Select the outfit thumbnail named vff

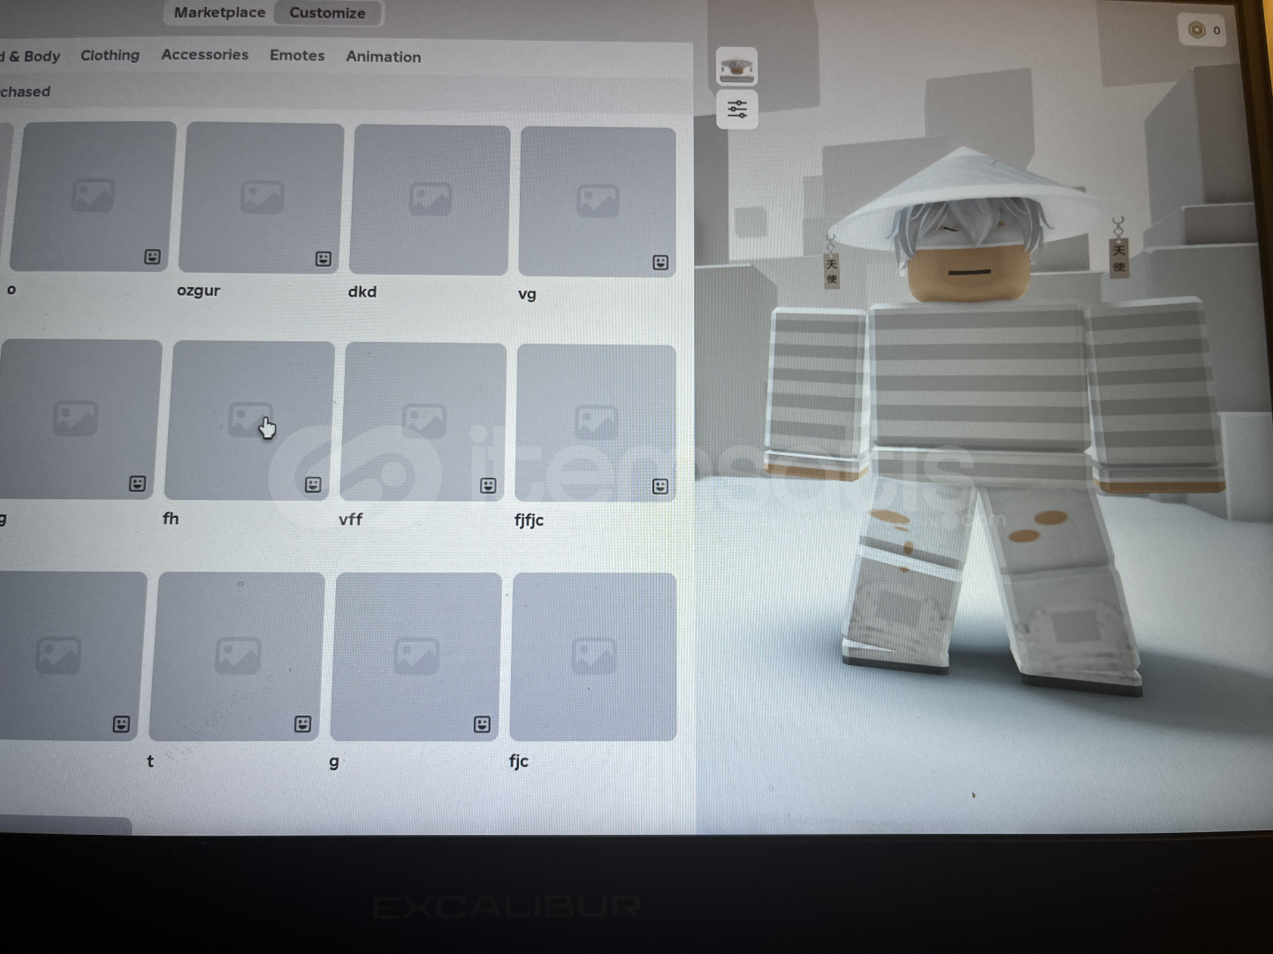click(x=424, y=422)
